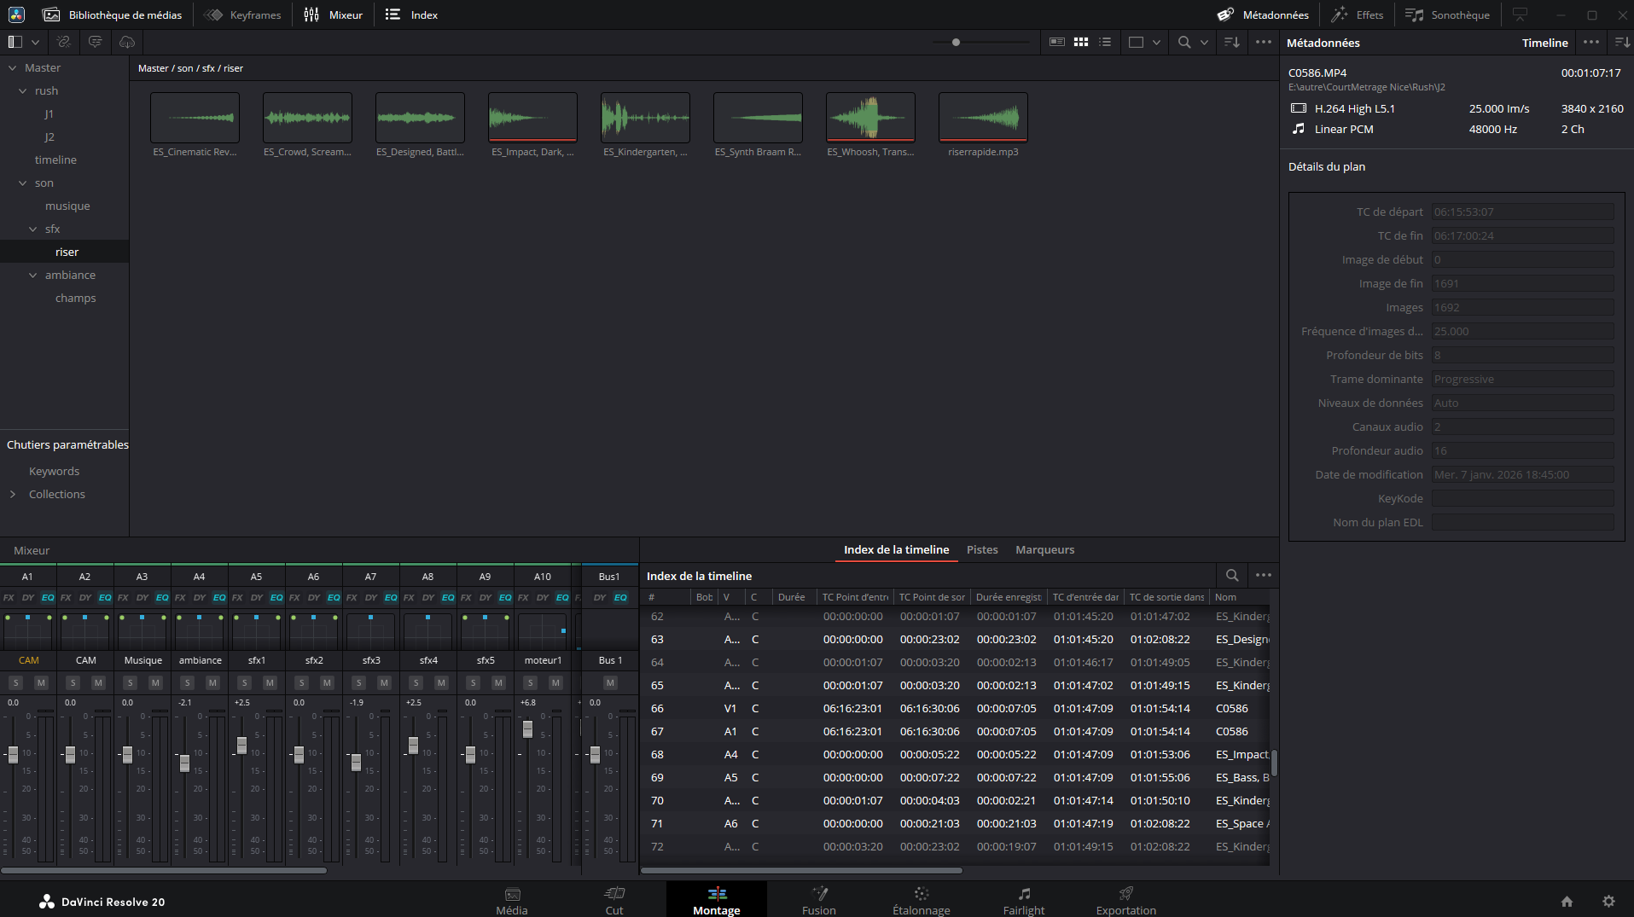Viewport: 1634px width, 917px height.
Task: Open the Pistes tab
Action: tap(982, 550)
